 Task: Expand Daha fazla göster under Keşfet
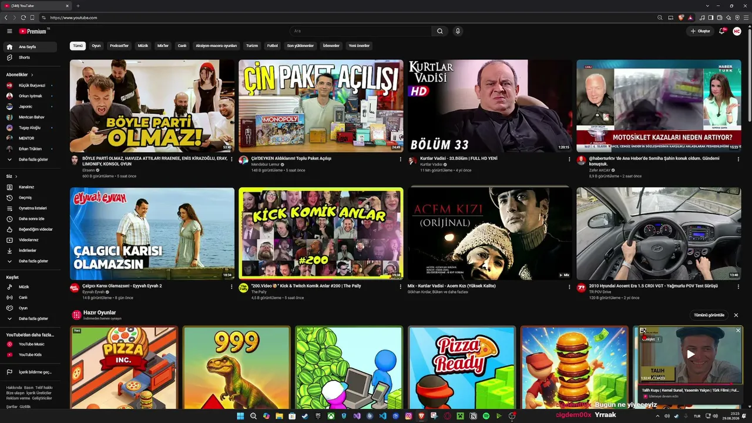click(31, 318)
